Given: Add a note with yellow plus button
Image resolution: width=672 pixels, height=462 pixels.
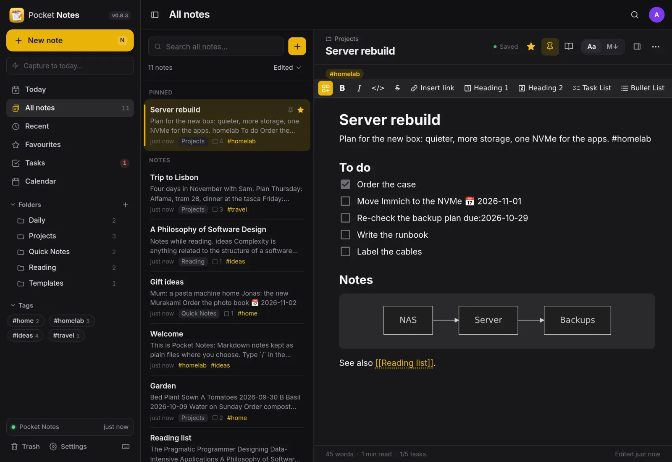Looking at the screenshot, I should tap(297, 46).
